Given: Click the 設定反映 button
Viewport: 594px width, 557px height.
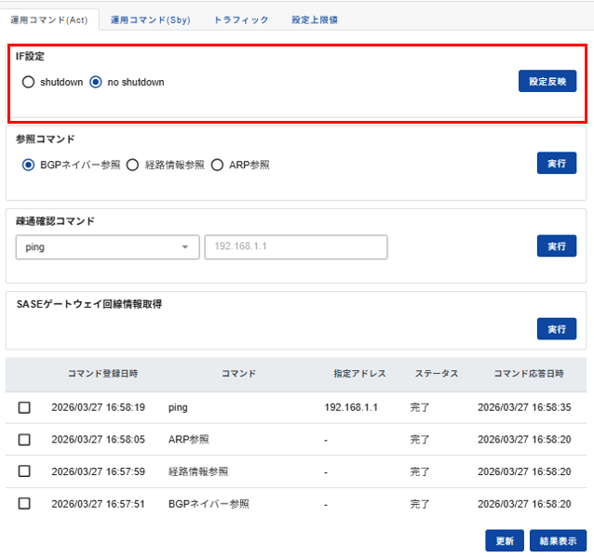Looking at the screenshot, I should (x=547, y=81).
